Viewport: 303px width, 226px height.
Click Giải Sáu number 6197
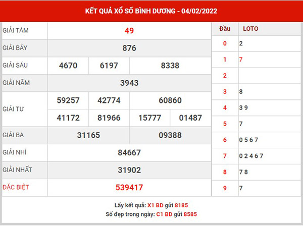click(x=109, y=66)
